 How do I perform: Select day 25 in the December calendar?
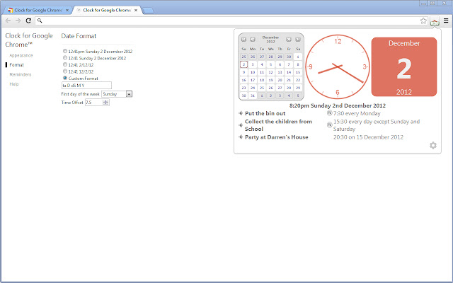(x=262, y=88)
